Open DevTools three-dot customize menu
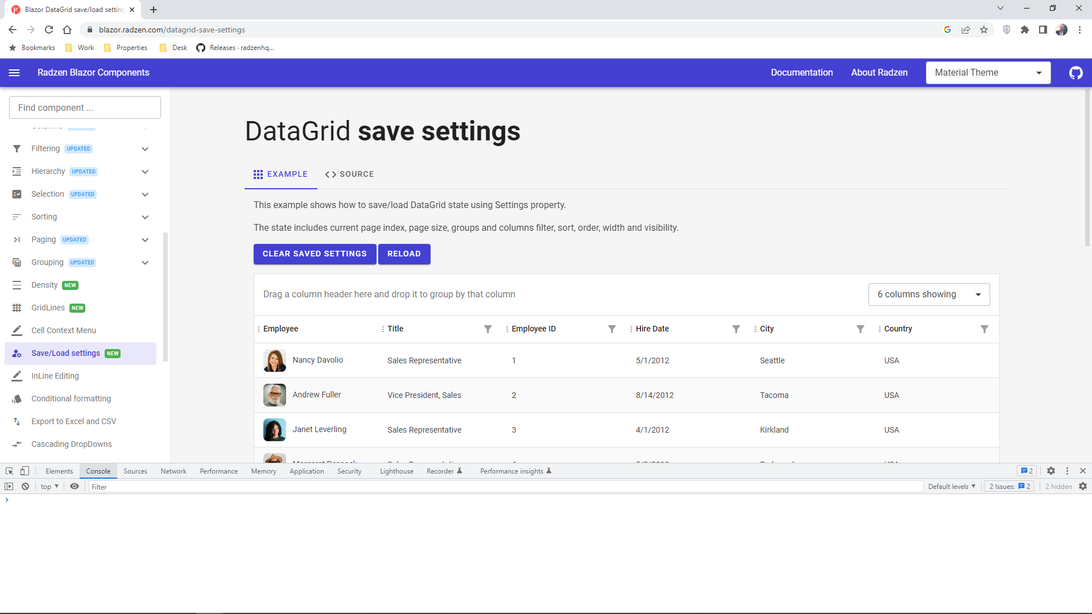 coord(1066,471)
